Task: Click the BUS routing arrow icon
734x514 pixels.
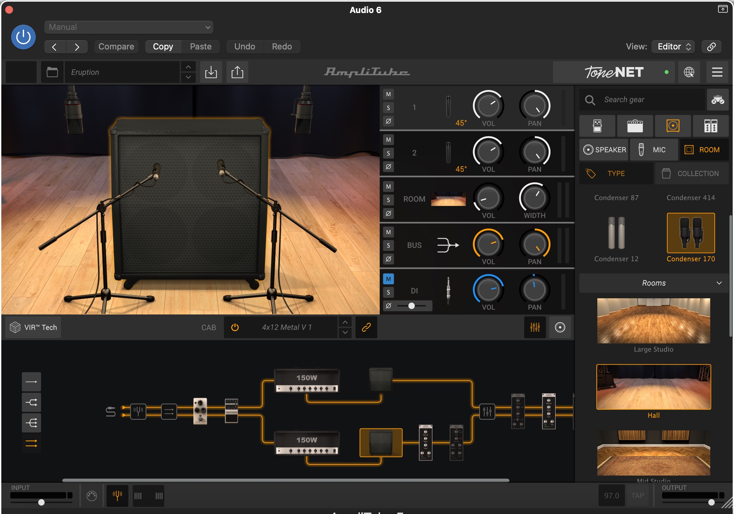Action: (448, 245)
